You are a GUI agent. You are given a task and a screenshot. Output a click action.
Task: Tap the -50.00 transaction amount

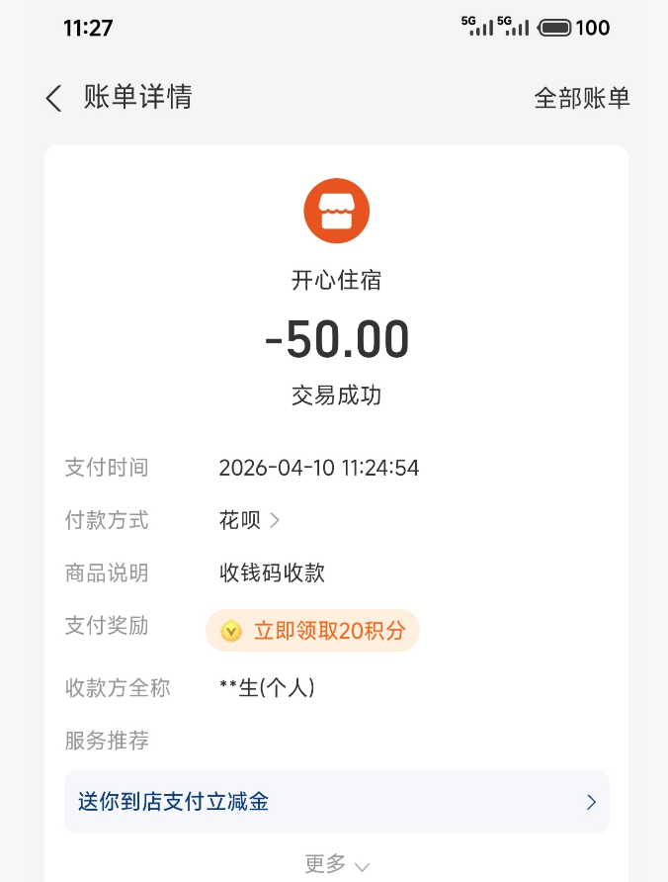tap(336, 340)
